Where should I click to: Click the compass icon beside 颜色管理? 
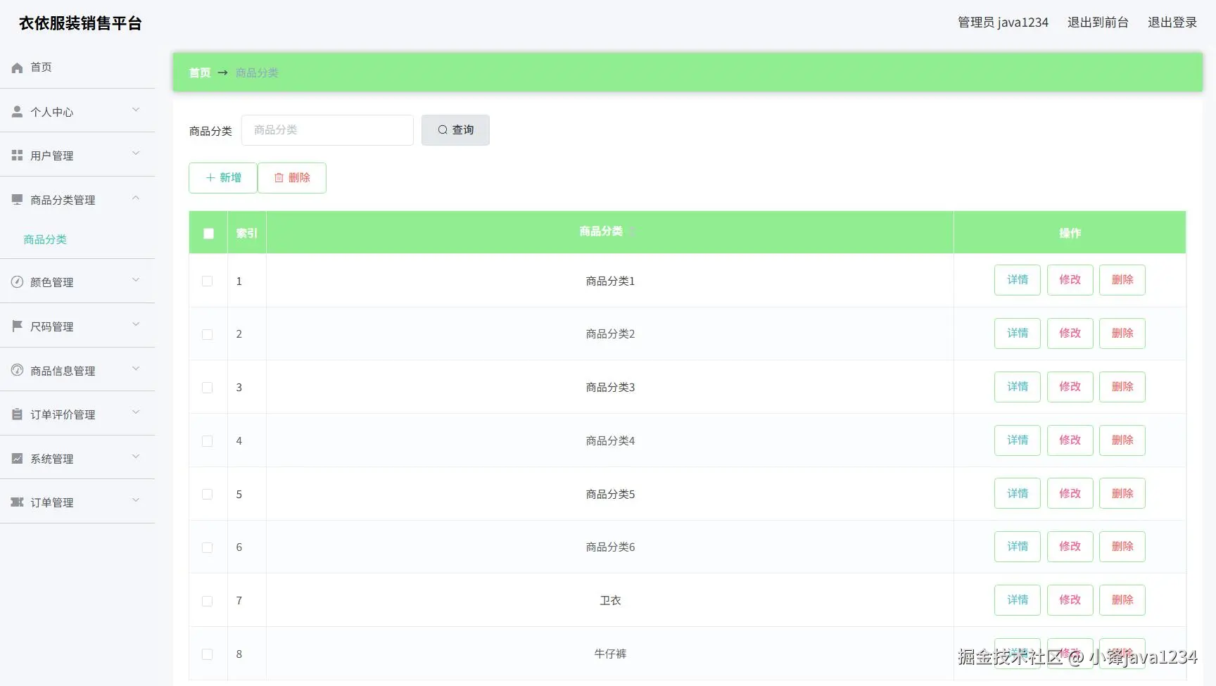pos(18,282)
